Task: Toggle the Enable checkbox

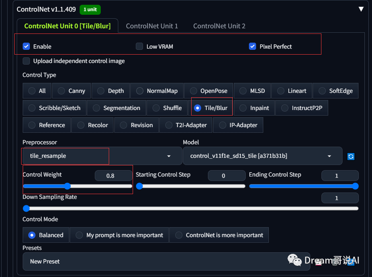Action: 26,46
